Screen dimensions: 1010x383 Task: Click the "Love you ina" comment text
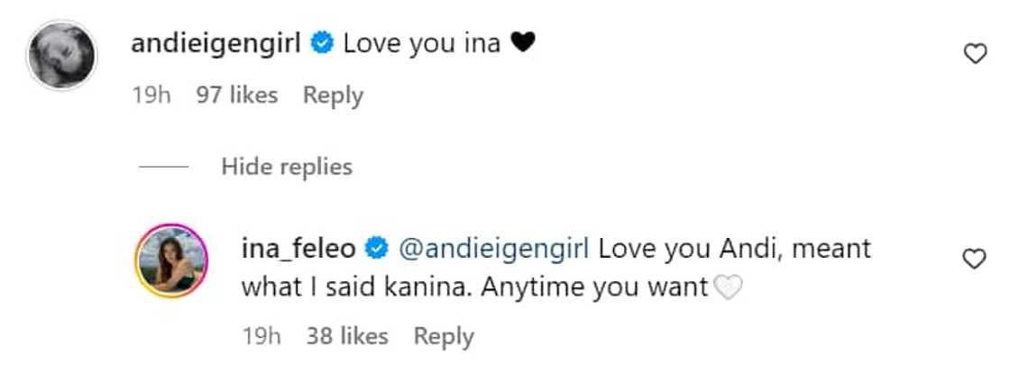point(421,42)
